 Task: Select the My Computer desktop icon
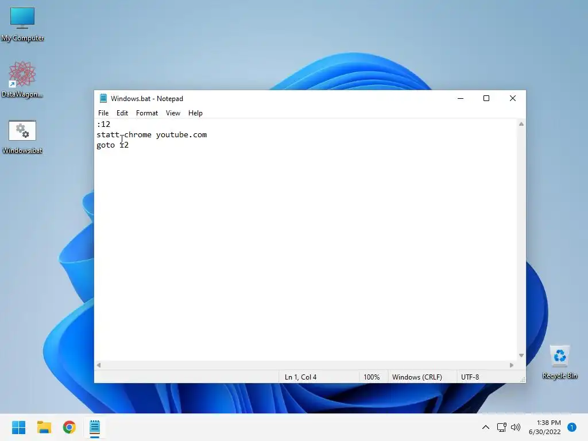point(22,24)
